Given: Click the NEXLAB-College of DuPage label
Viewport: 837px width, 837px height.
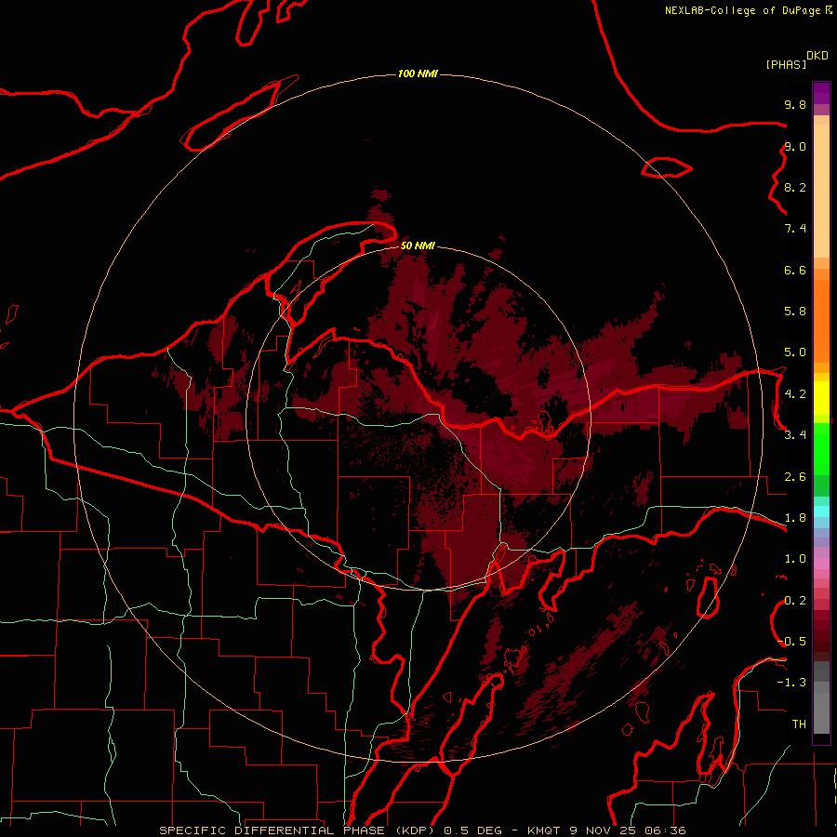Looking at the screenshot, I should pos(742,10).
